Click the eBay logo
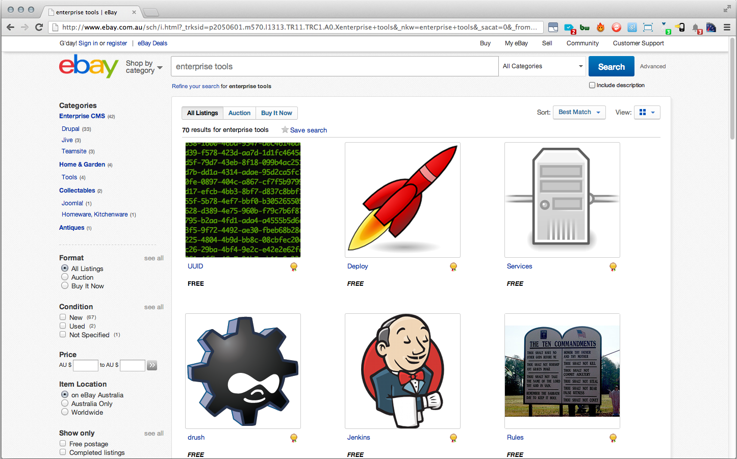 (89, 66)
